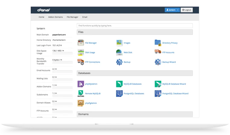
Task: Open the File Manager icon
Action: pyautogui.click(x=81, y=43)
